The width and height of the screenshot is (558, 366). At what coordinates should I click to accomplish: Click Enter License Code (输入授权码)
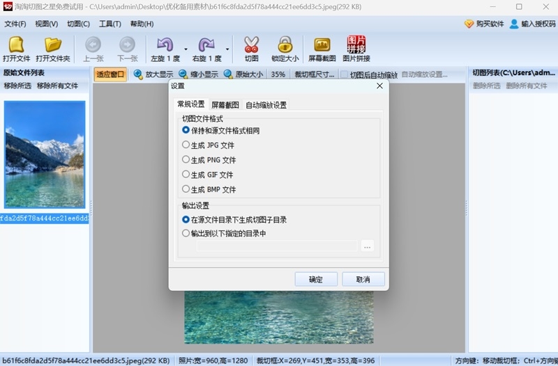point(533,24)
